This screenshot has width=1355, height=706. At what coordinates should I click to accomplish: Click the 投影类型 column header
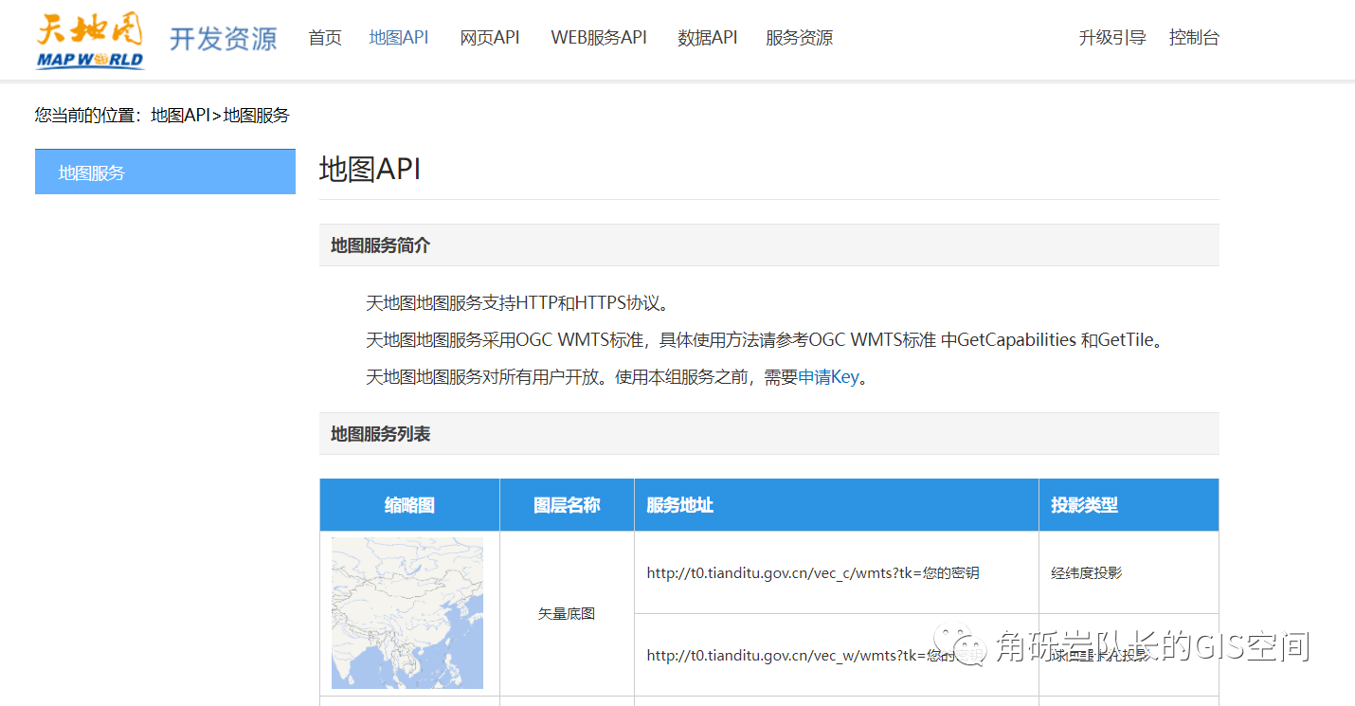tap(1129, 505)
